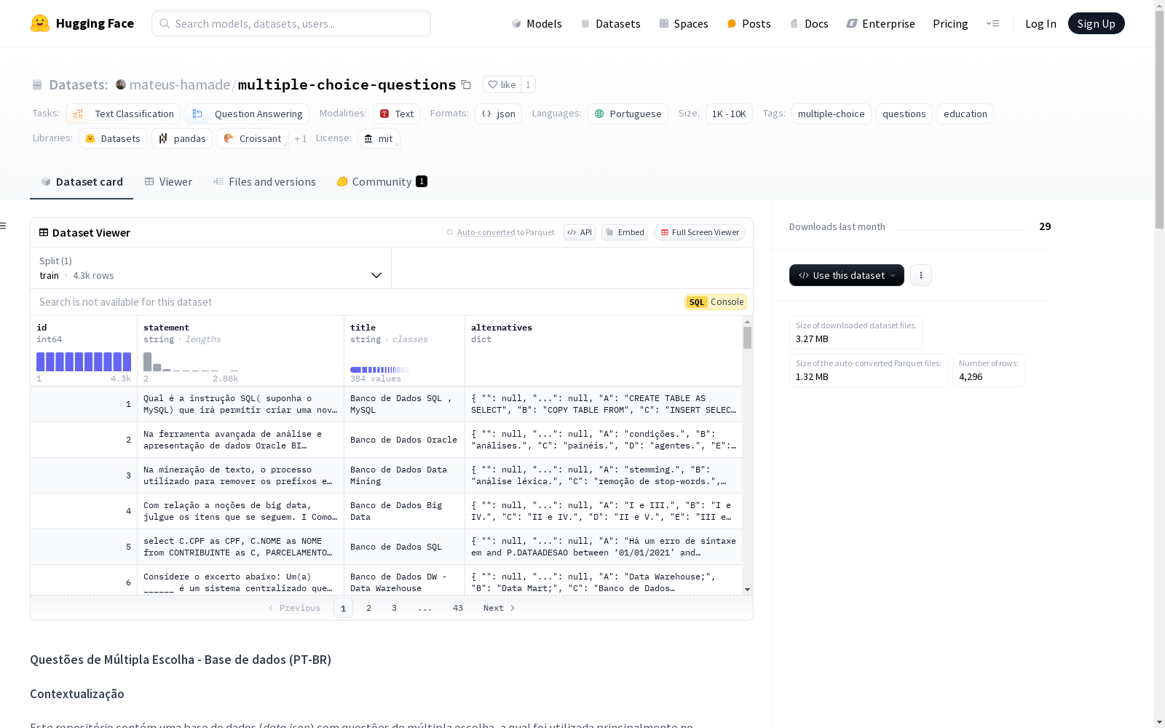1165x728 pixels.
Task: Click the Croissant library icon
Action: 229,138
